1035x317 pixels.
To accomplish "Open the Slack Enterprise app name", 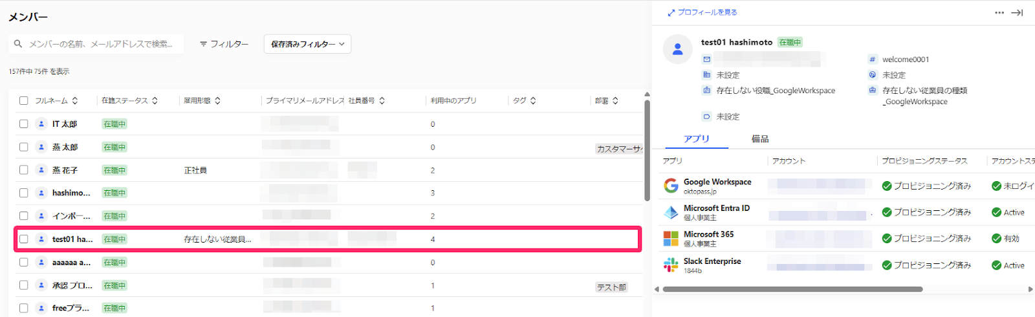I will (x=712, y=261).
